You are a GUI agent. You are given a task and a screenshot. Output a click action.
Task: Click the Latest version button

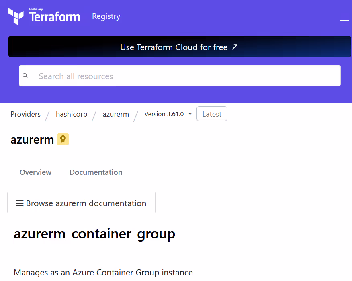(212, 114)
